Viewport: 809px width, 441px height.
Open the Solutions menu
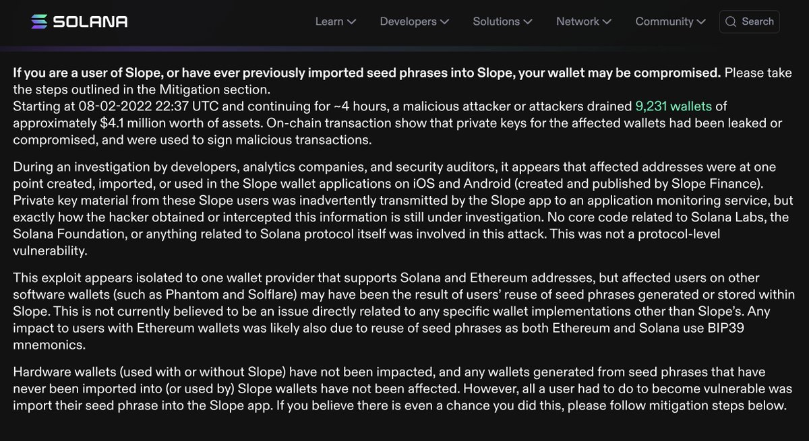502,22
